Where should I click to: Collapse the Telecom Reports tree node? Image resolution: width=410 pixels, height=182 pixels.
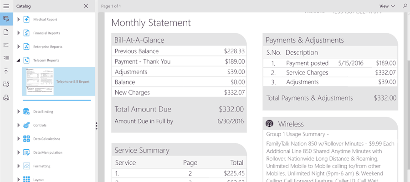click(19, 61)
